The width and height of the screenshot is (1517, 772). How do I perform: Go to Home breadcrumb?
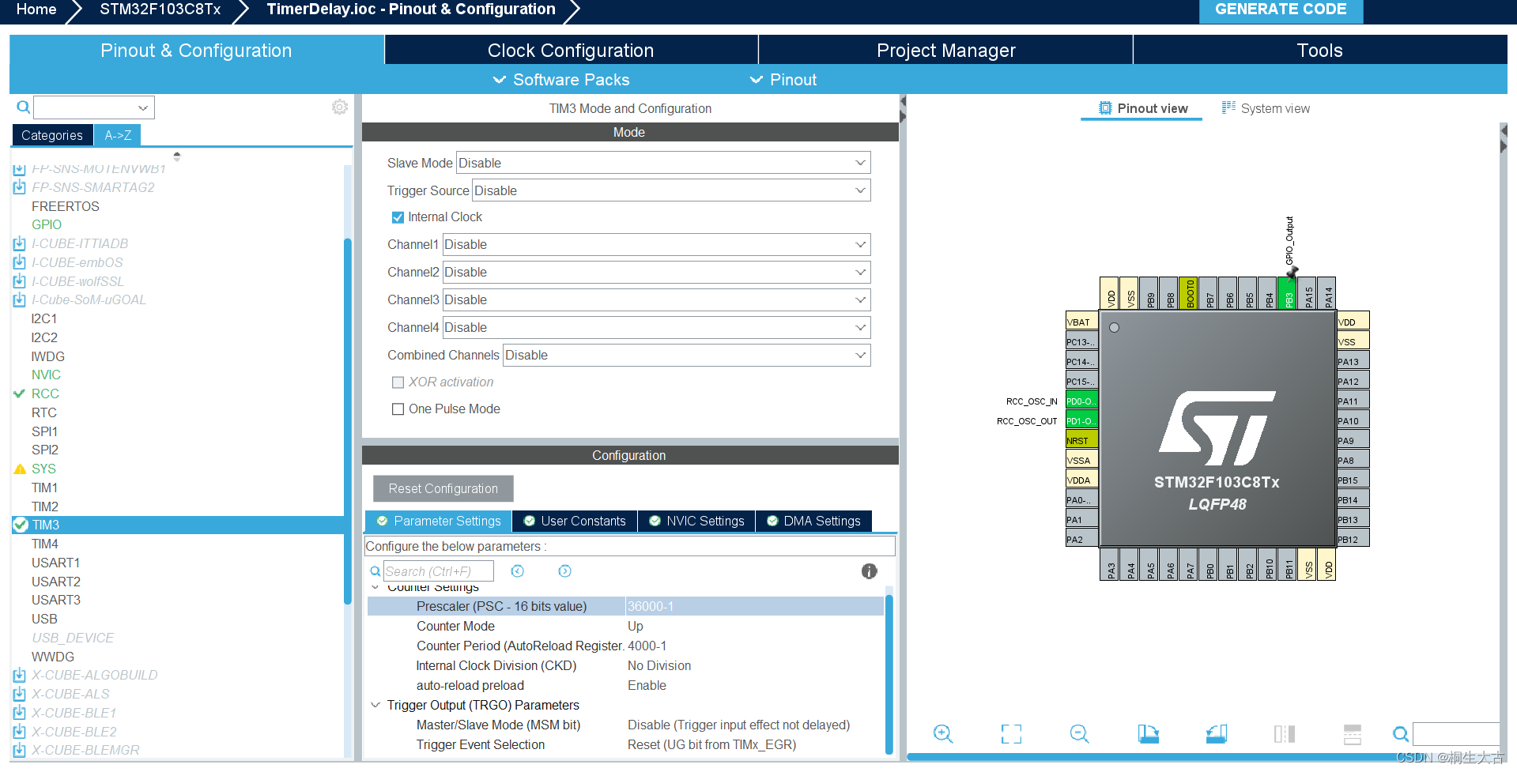36,9
